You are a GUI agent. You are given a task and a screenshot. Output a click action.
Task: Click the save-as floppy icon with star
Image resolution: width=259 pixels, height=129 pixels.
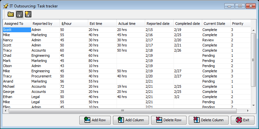(x=28, y=14)
